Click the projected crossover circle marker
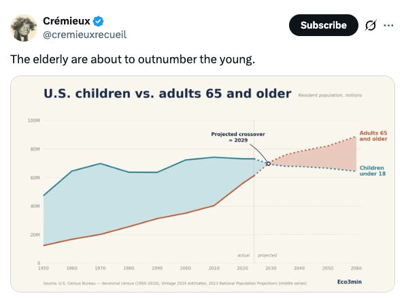This screenshot has width=404, height=298. (x=268, y=164)
